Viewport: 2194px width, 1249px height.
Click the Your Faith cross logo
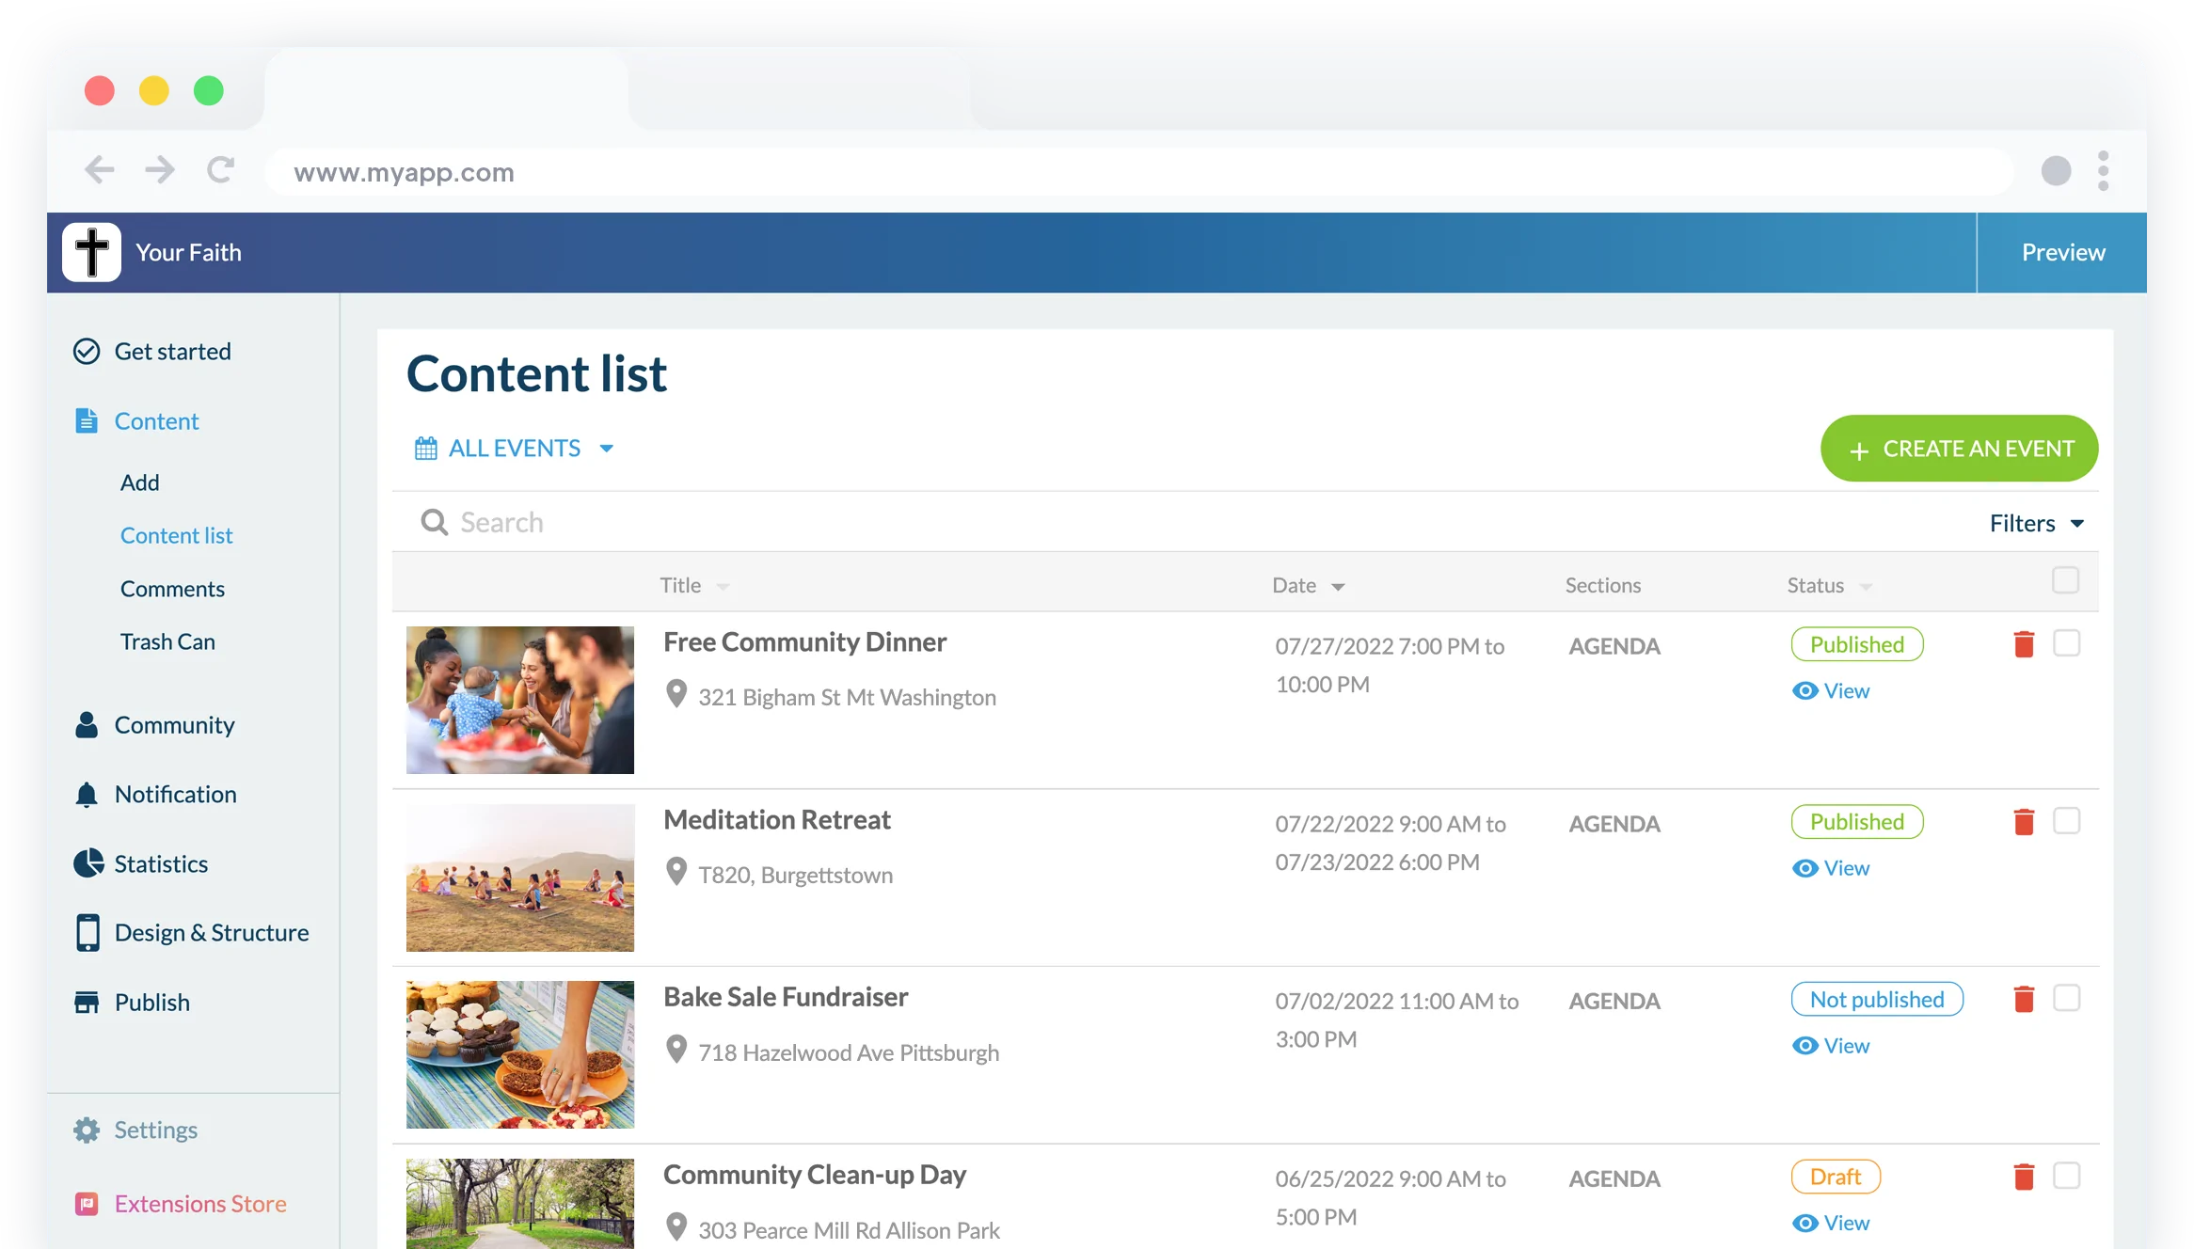[92, 252]
